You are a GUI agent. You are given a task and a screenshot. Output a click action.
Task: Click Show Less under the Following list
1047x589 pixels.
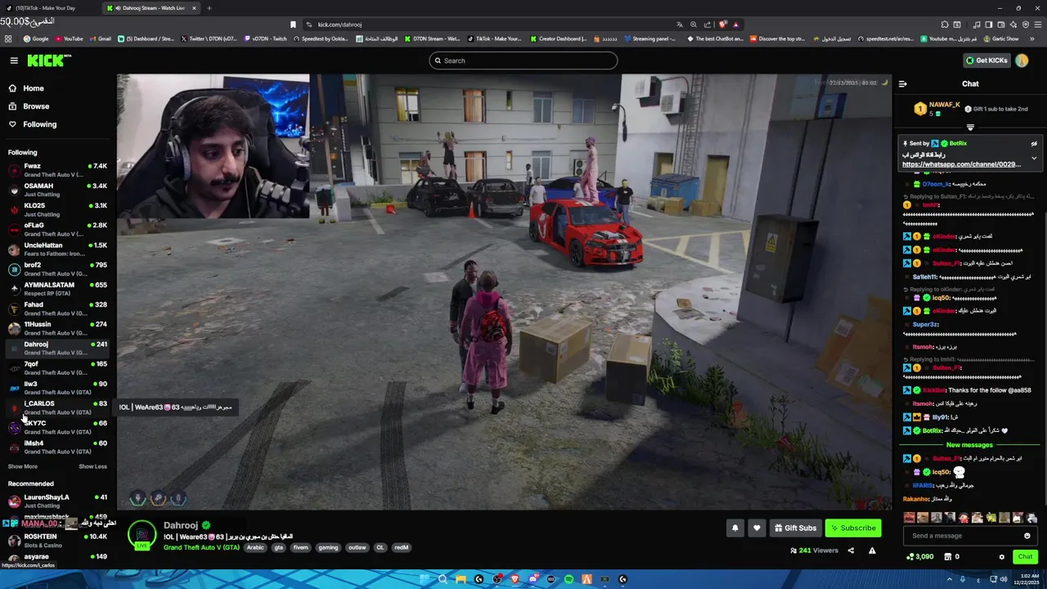click(x=92, y=466)
